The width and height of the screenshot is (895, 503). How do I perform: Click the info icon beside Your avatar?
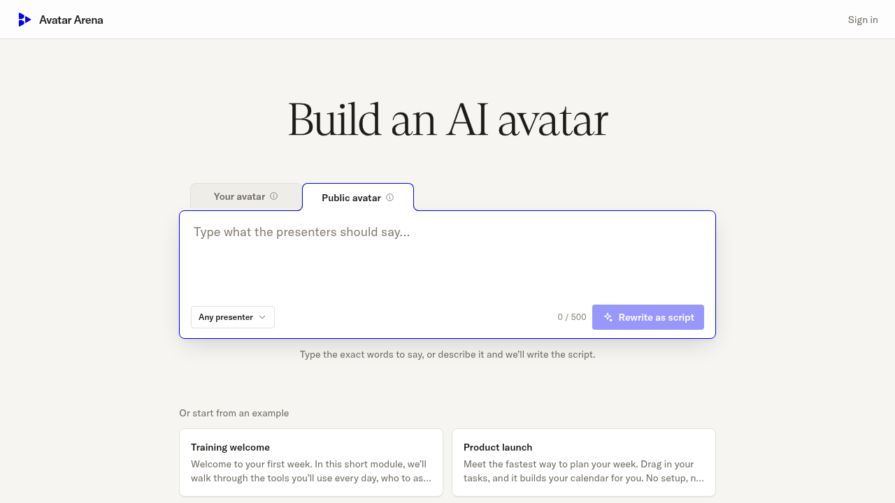pos(274,196)
